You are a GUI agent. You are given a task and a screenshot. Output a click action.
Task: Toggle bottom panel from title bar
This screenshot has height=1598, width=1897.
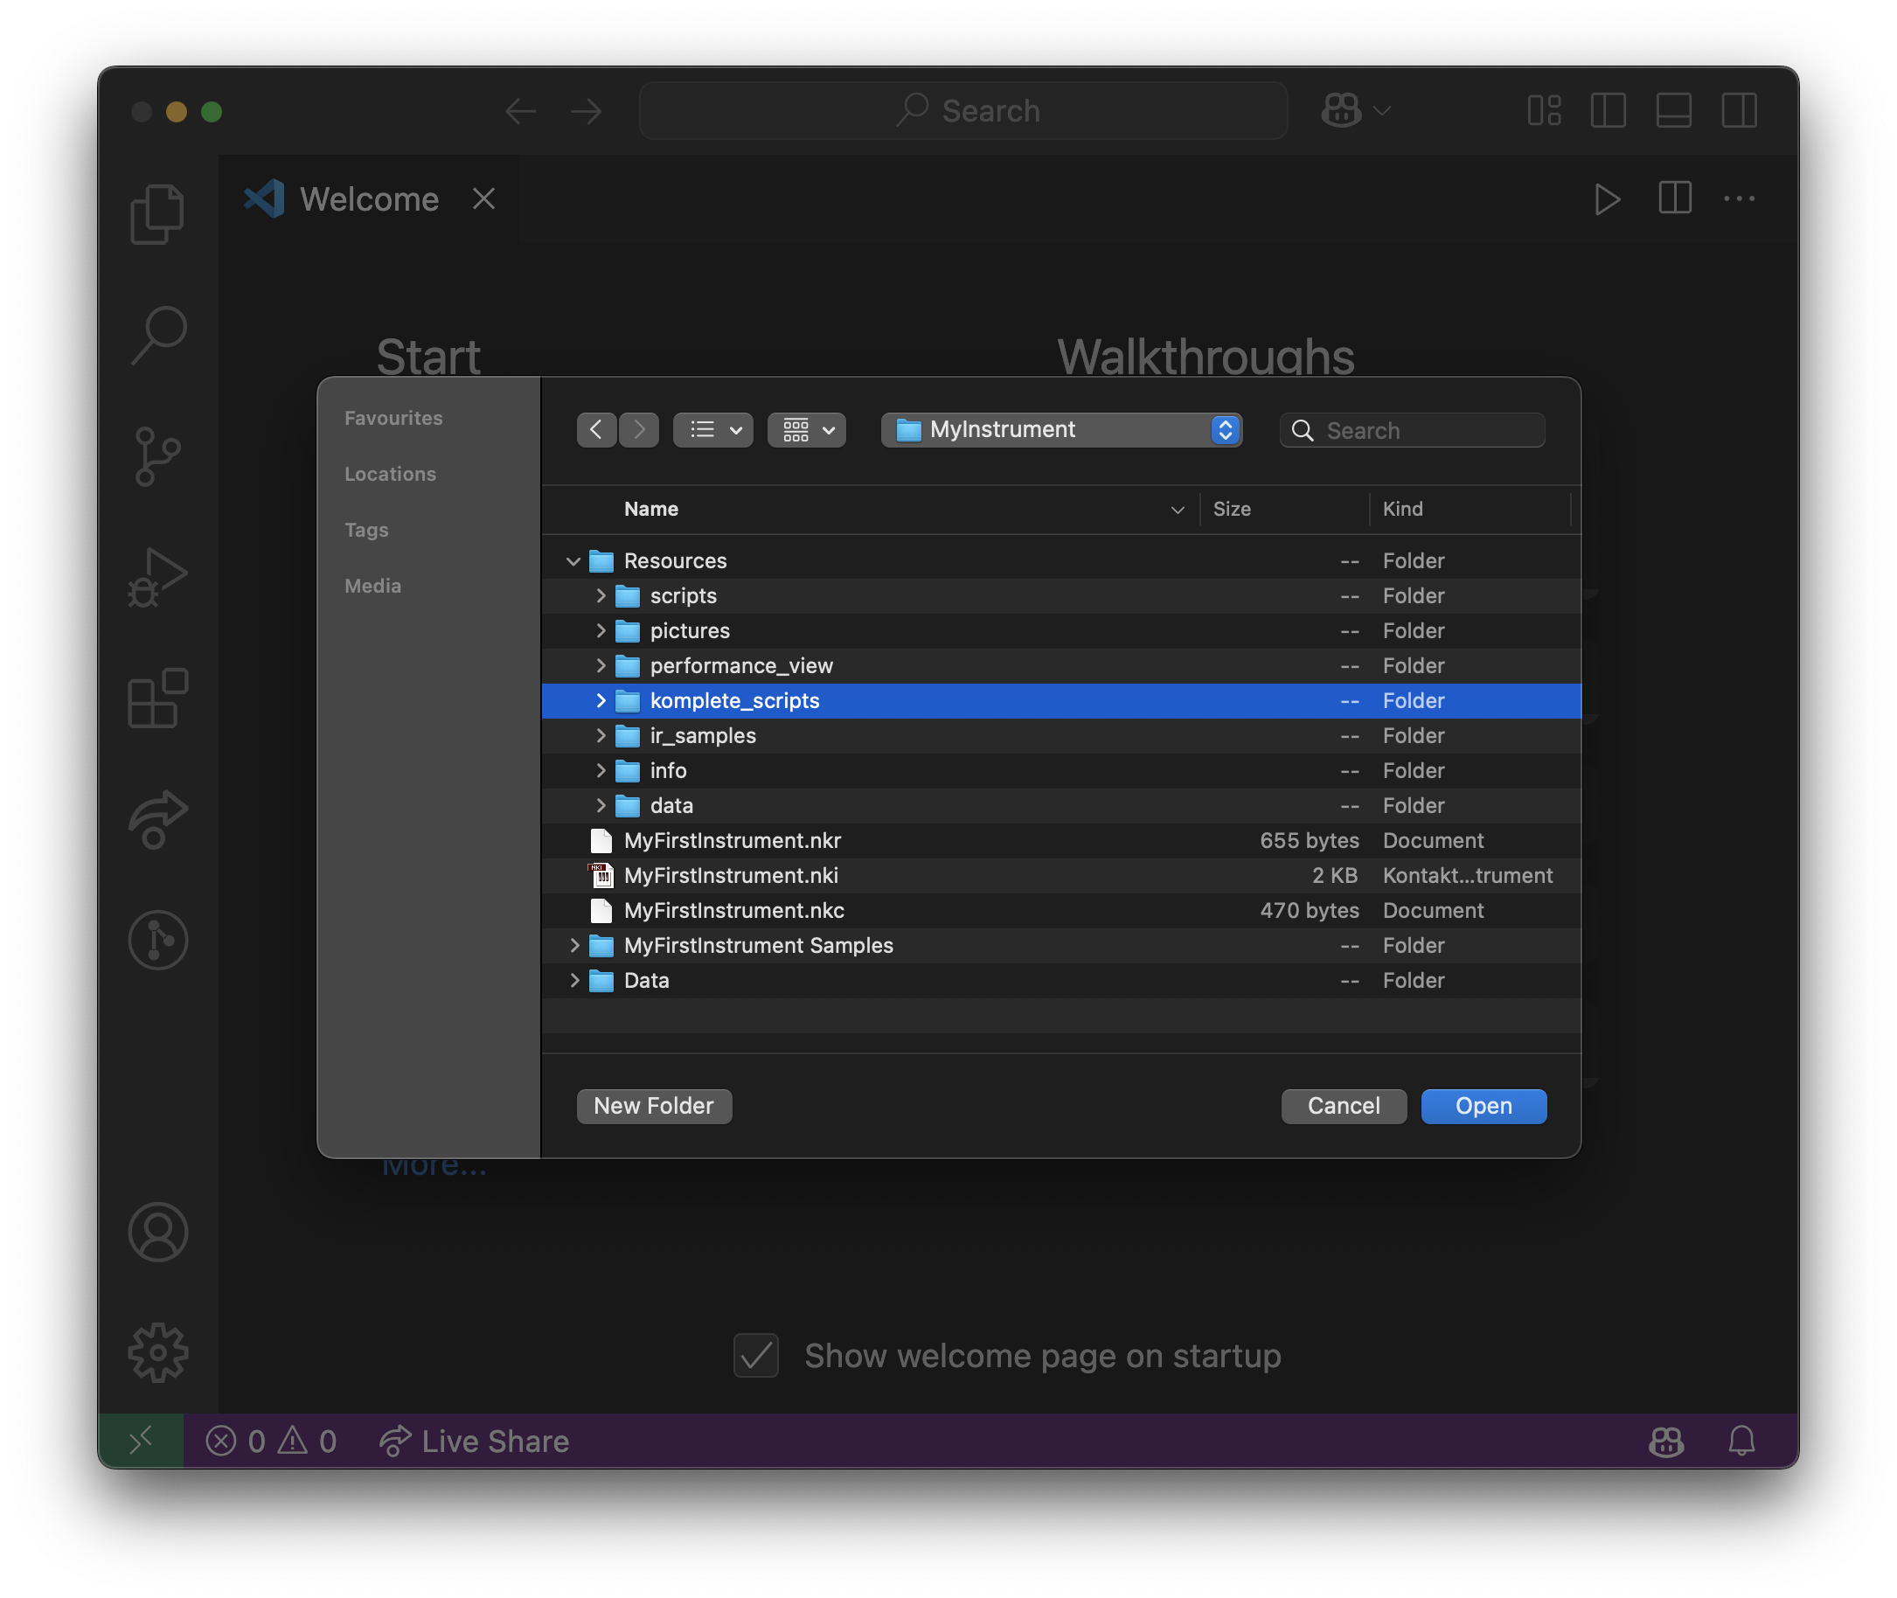[x=1673, y=110]
